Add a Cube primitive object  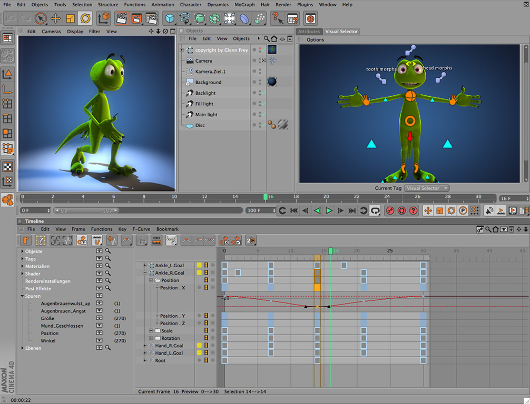[x=170, y=19]
